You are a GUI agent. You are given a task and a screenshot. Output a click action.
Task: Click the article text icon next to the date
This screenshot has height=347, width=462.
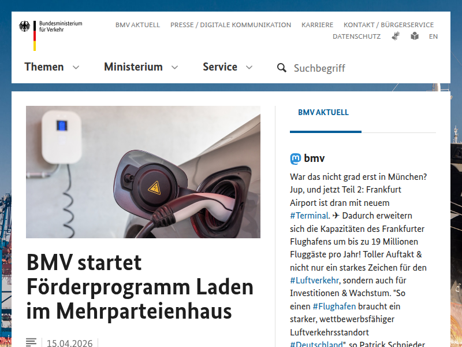(x=31, y=342)
